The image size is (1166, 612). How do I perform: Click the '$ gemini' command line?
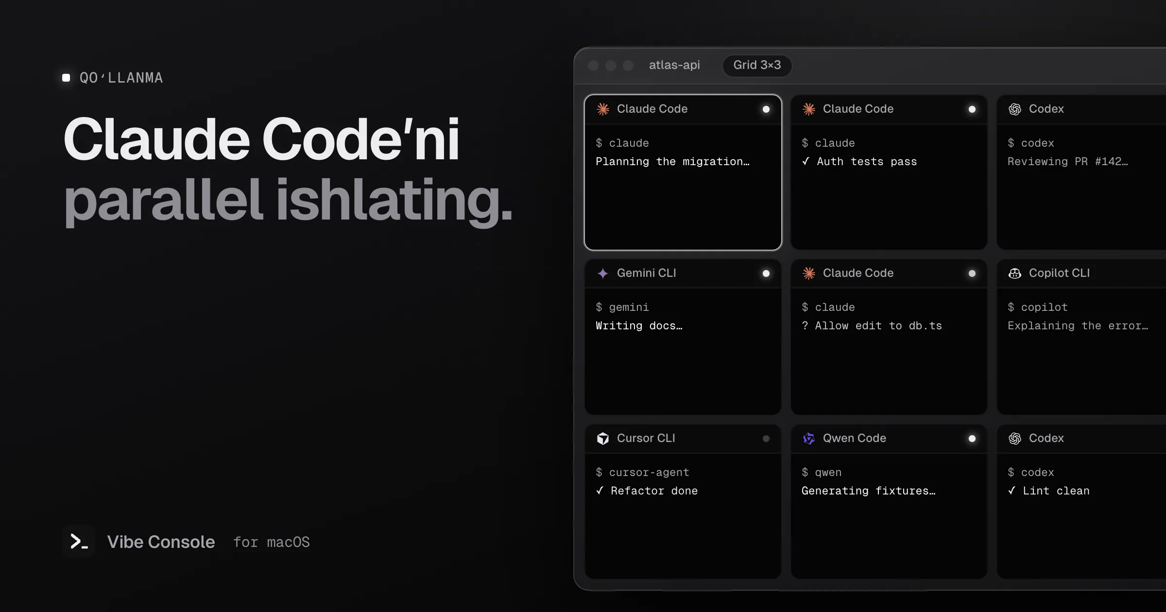click(x=622, y=307)
